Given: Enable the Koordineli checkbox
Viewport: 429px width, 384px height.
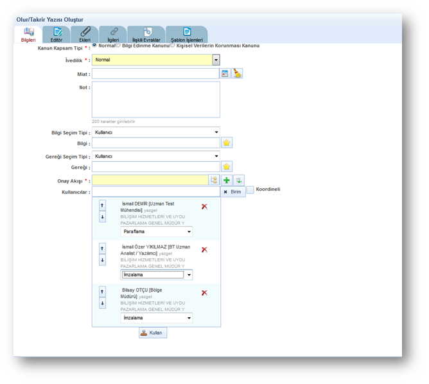Looking at the screenshot, I should click(250, 190).
